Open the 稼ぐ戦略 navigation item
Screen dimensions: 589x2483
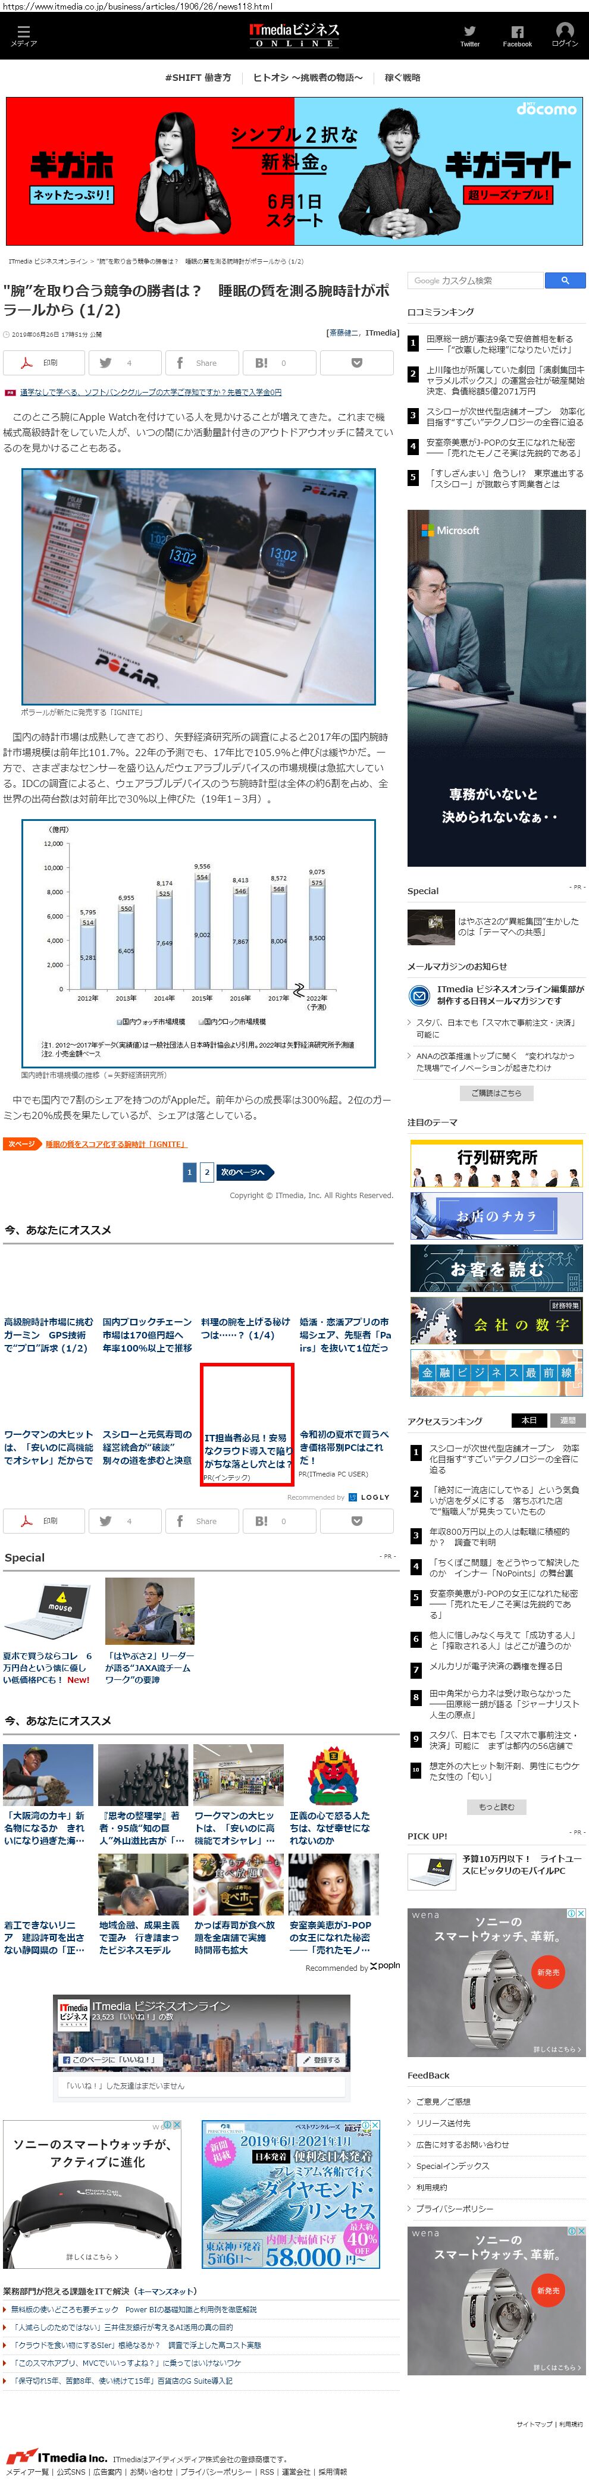402,78
